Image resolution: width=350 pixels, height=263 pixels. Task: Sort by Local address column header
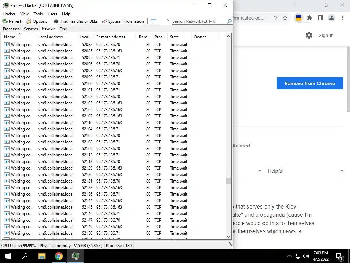pyautogui.click(x=56, y=37)
